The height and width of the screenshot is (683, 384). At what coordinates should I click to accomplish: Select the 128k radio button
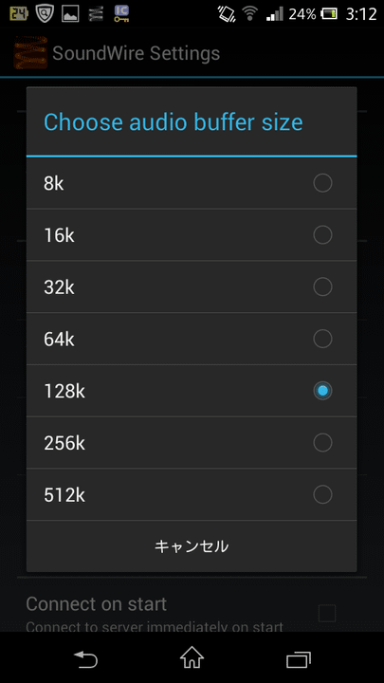[x=322, y=391]
